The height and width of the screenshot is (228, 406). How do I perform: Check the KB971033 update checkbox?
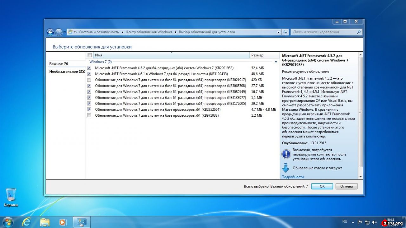pos(89,115)
